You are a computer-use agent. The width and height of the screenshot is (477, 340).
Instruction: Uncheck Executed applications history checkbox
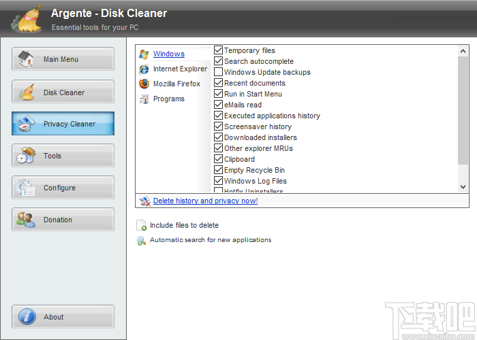218,116
